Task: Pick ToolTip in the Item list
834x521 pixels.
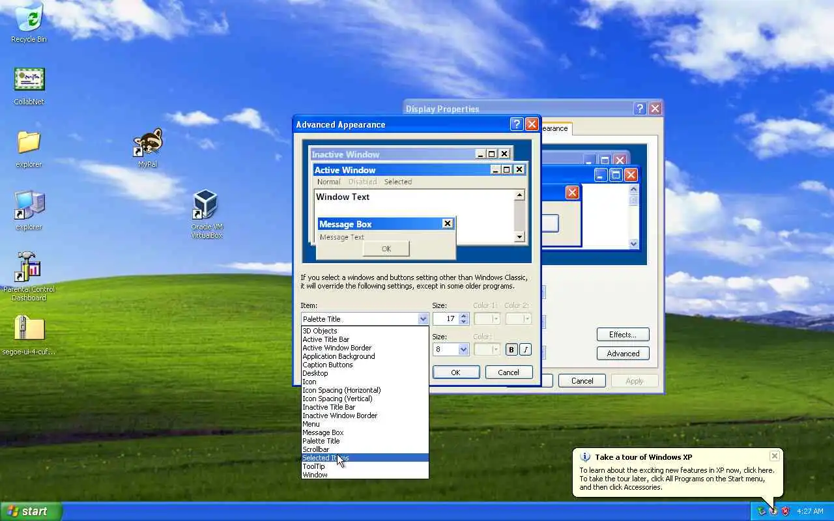Action: (x=365, y=466)
